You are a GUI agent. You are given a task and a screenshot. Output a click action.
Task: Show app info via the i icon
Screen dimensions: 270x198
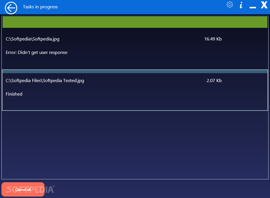pyautogui.click(x=241, y=5)
